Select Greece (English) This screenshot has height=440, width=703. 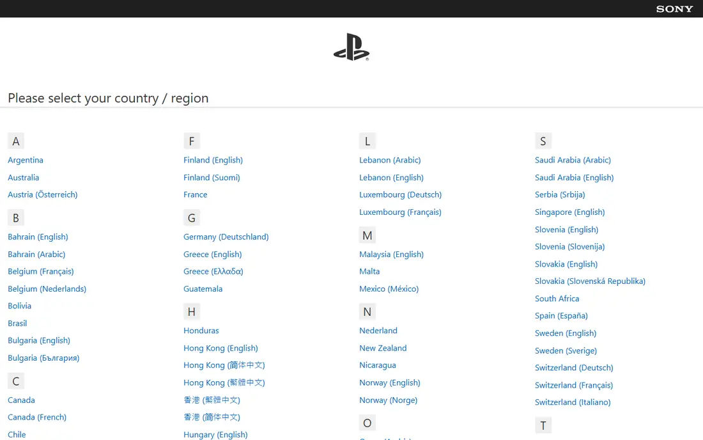point(213,255)
